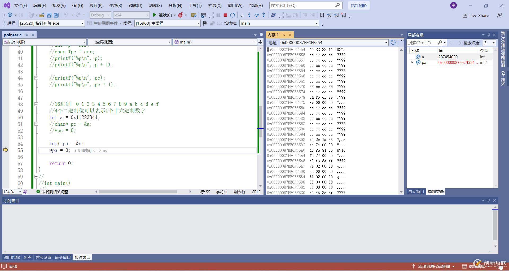Click the red Stop Debugging button
This screenshot has height=271, width=509.
pos(225,15)
